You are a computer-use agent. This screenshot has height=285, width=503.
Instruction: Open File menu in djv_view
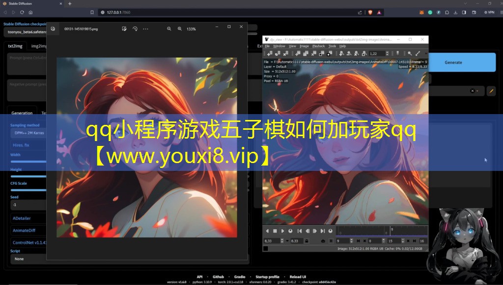click(267, 46)
